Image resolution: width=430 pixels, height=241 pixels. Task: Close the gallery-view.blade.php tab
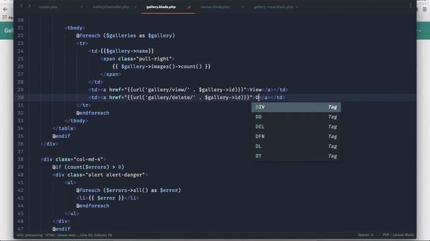(297, 7)
